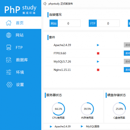
Task: Click the 网站 connection count field
Action: (x=69, y=23)
